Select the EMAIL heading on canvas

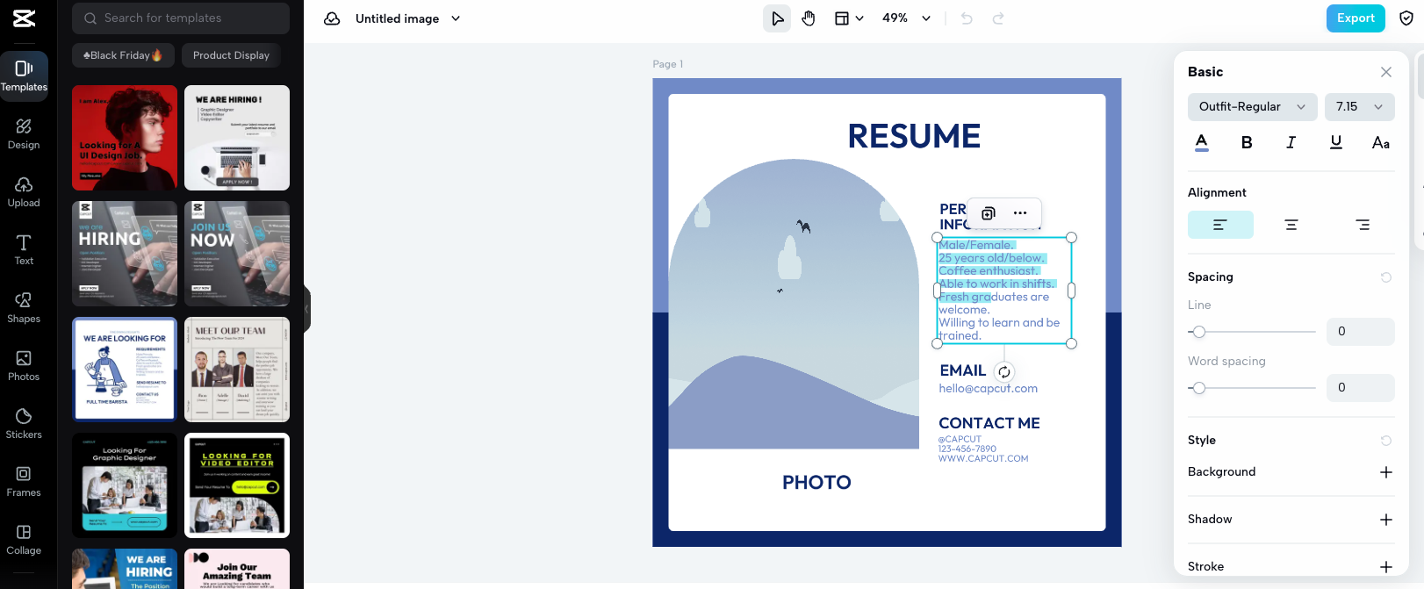coord(962,370)
